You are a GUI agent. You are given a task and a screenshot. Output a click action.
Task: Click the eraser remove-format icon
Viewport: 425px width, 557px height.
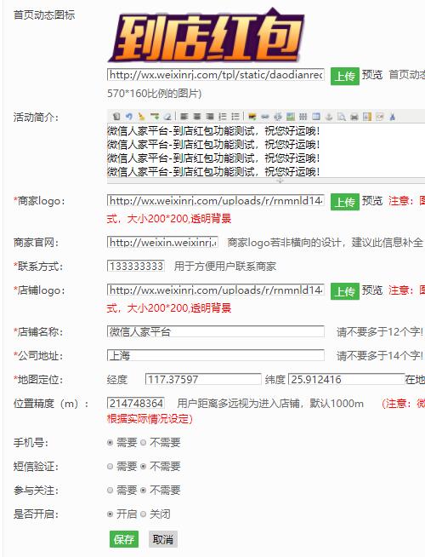point(167,116)
